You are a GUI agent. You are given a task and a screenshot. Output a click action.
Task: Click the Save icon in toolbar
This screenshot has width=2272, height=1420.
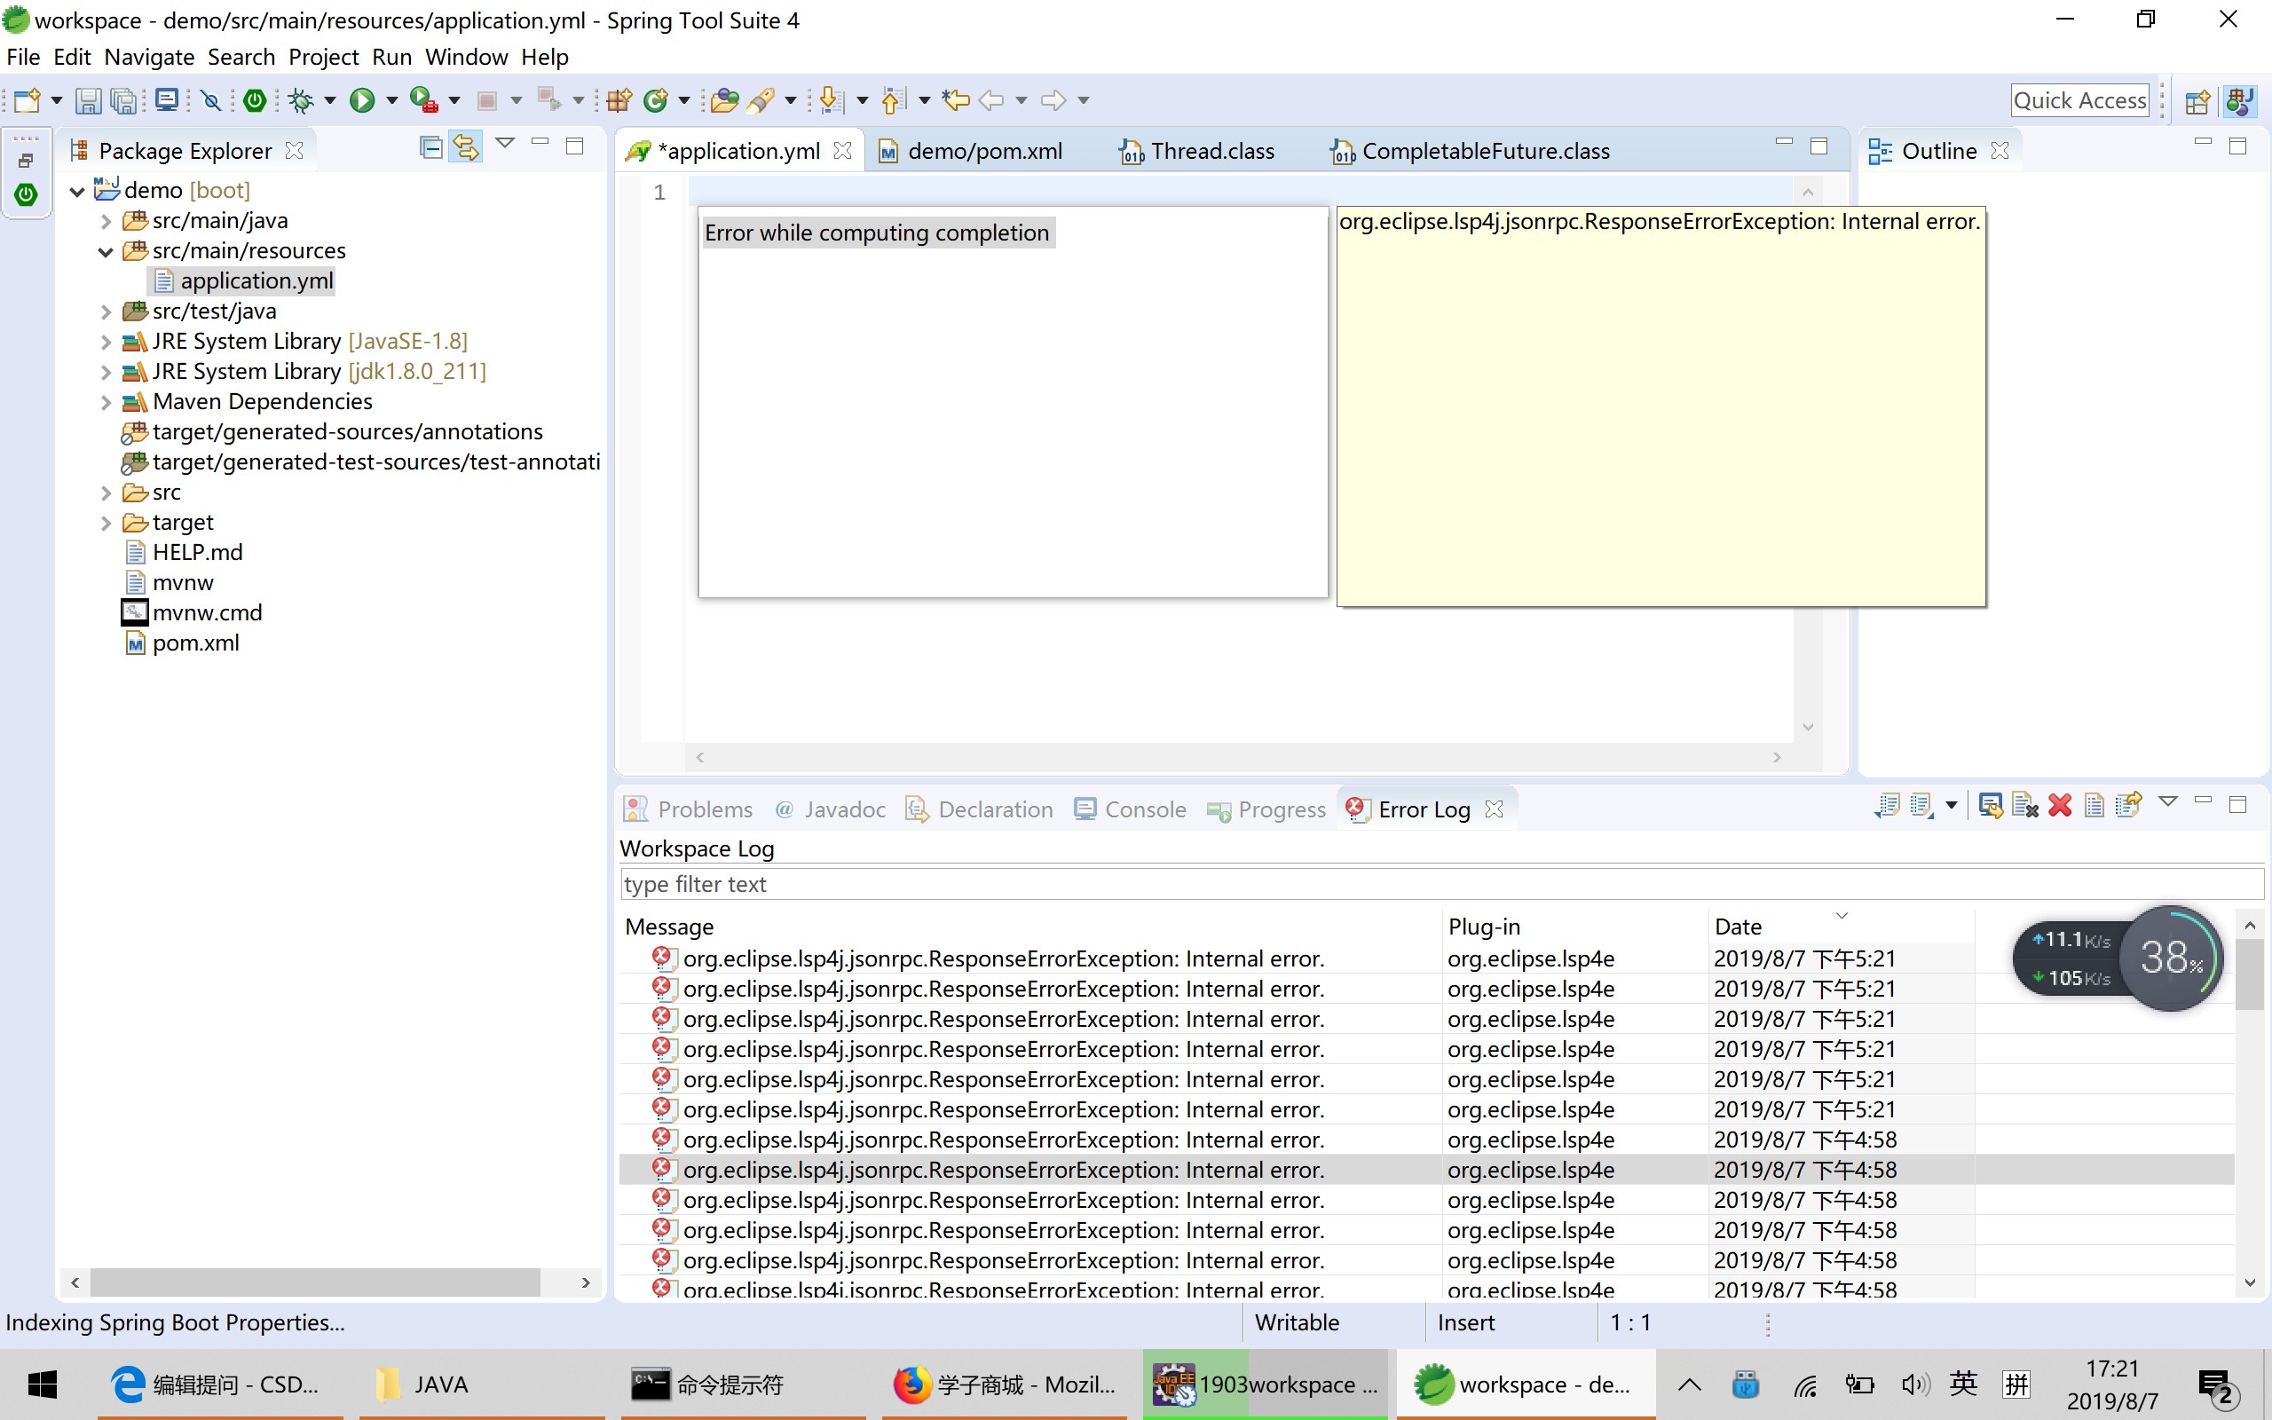click(x=87, y=100)
